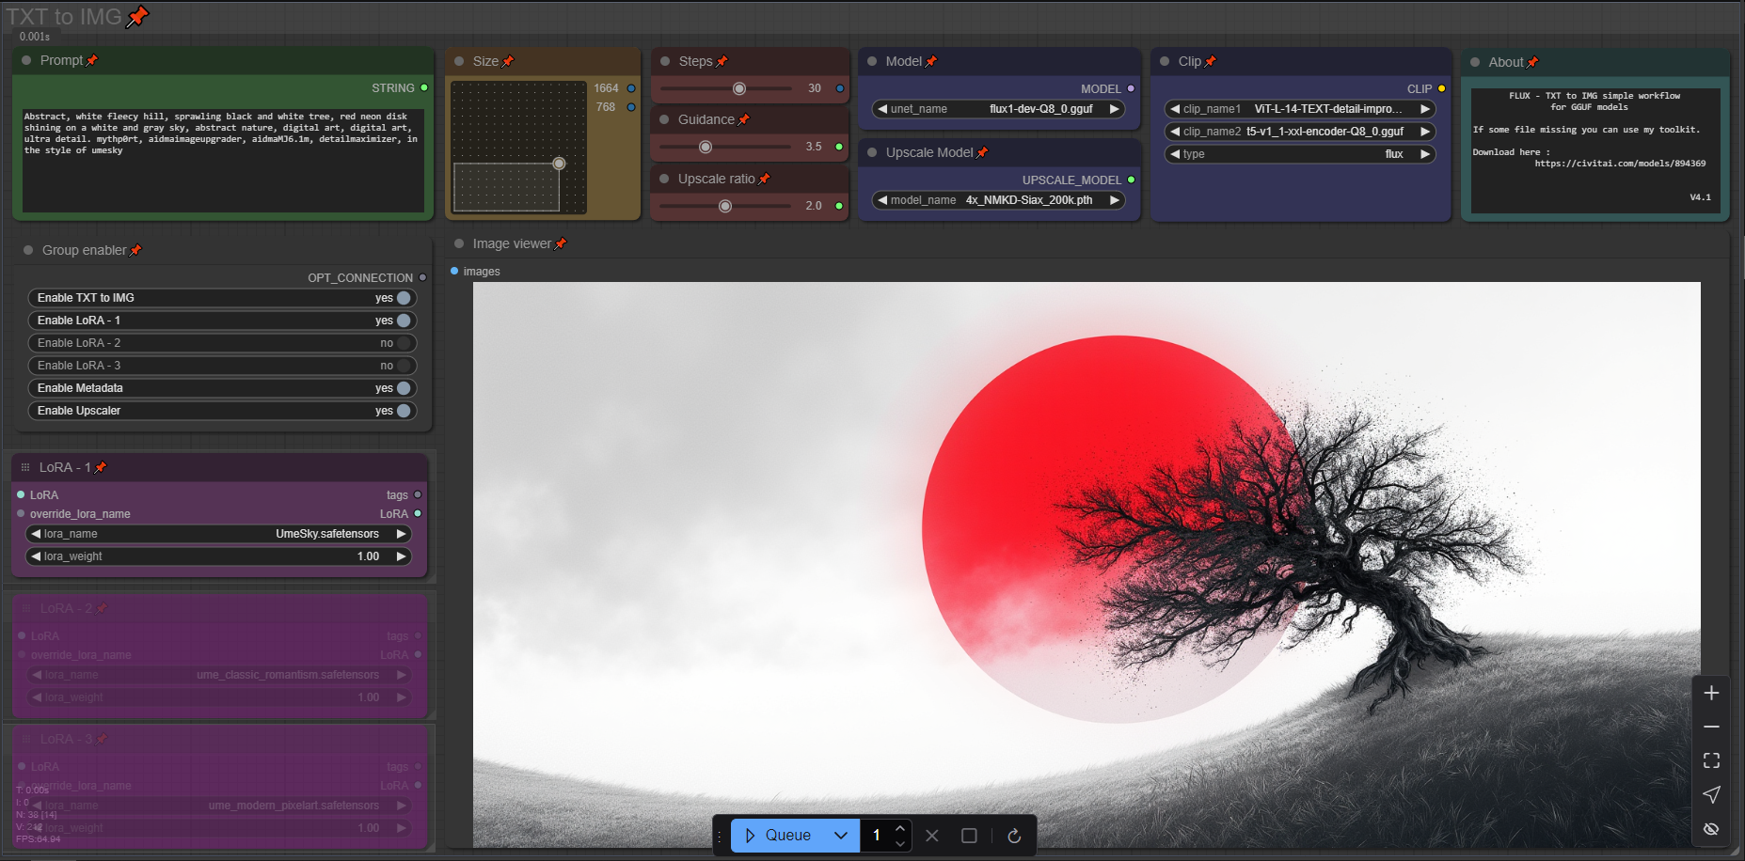This screenshot has height=861, width=1745.
Task: Toggle Enable LoRA - 2 switch
Action: 404,343
